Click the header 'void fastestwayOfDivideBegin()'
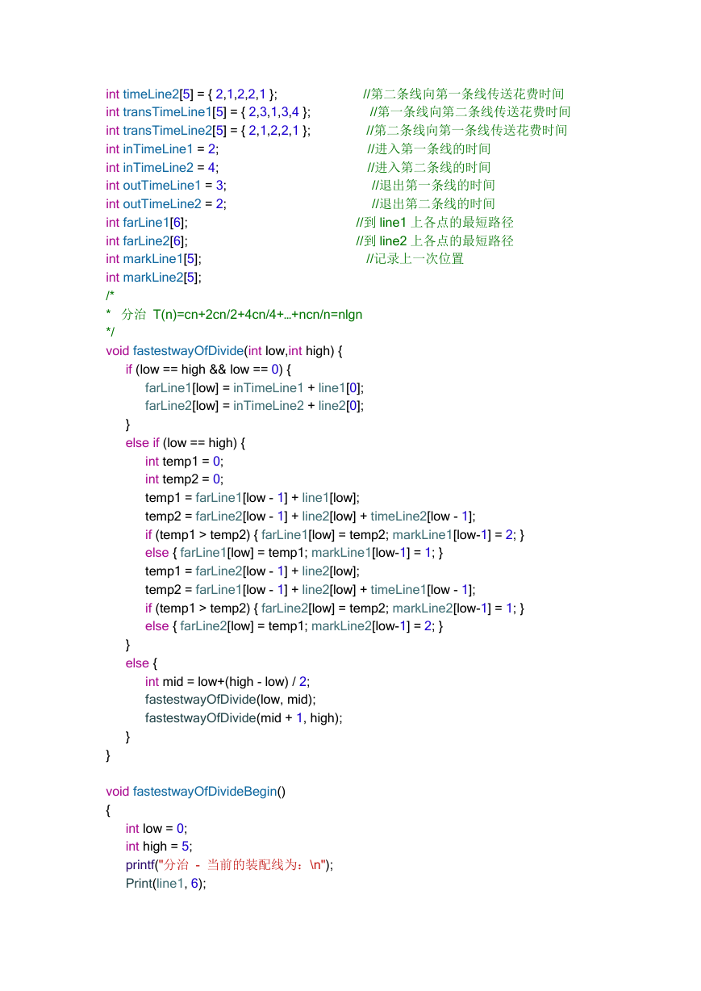The image size is (701, 991). pos(195,792)
